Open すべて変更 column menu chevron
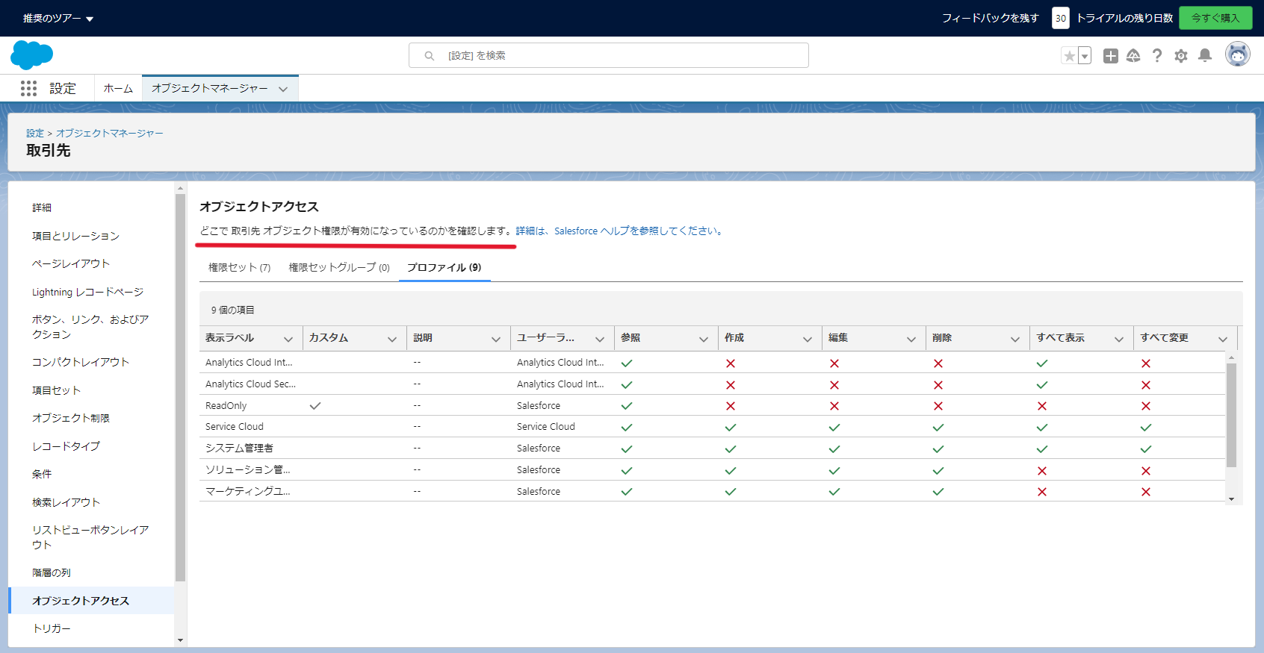The image size is (1264, 653). pos(1223,340)
